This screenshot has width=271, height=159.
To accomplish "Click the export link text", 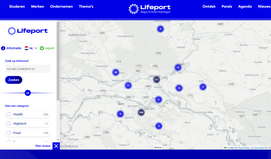I will [49, 48].
